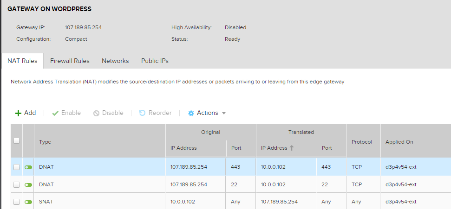Toggle the enabled switch on SNAT rule
451x209 pixels.
28,202
